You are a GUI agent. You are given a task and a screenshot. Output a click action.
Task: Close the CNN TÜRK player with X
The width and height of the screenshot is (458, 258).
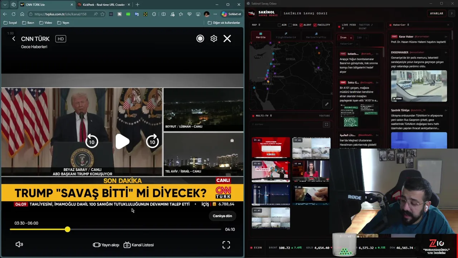227,39
